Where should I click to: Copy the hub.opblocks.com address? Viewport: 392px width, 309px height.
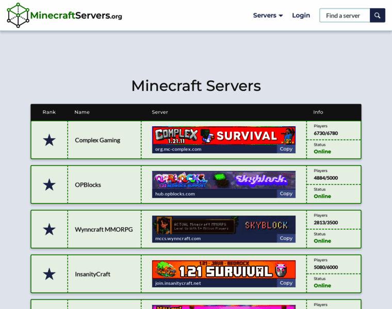(286, 194)
